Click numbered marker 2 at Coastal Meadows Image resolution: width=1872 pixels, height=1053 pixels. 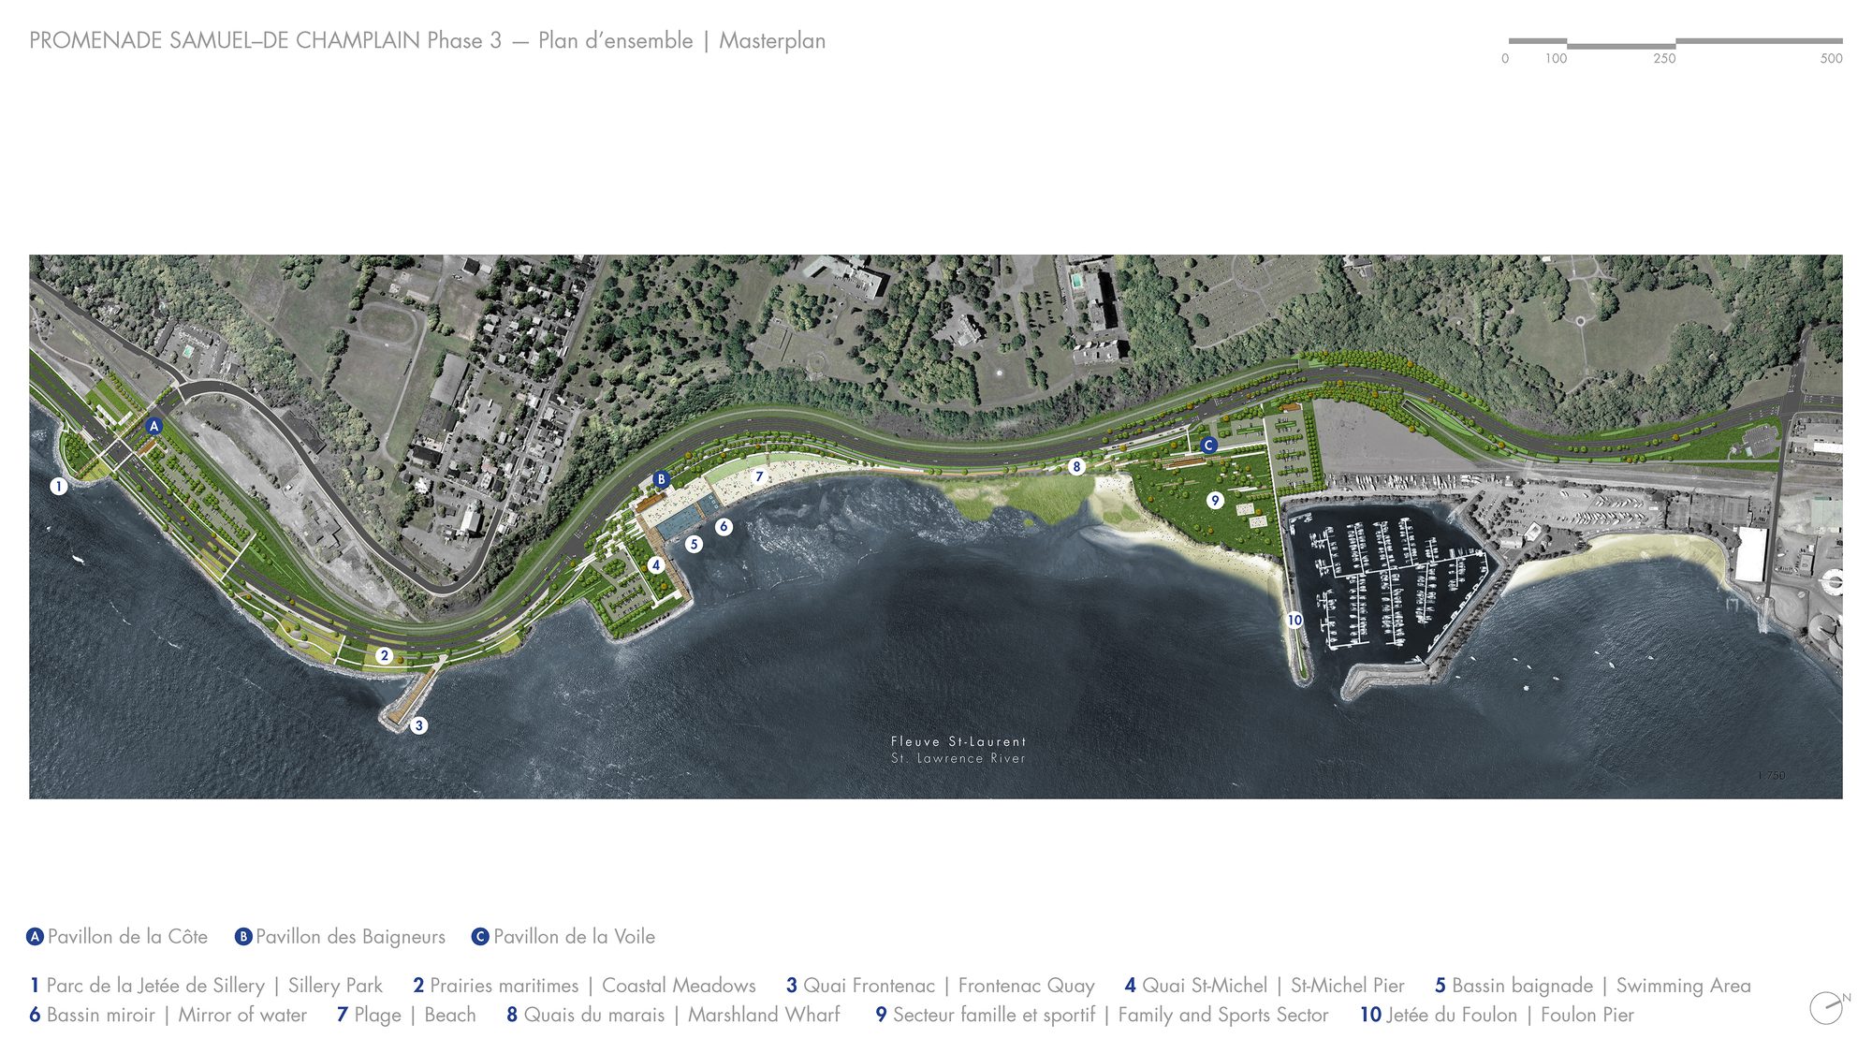pyautogui.click(x=384, y=656)
